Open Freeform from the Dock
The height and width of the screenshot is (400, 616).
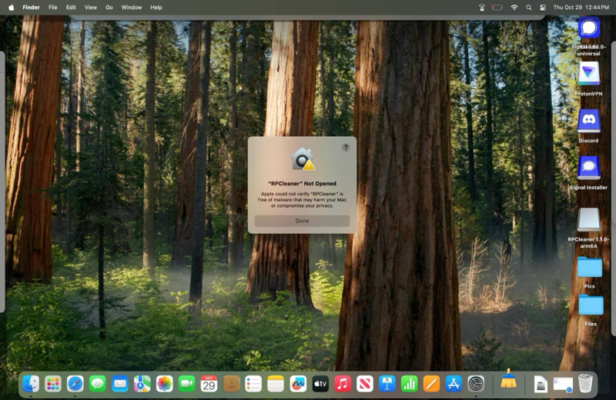click(298, 384)
